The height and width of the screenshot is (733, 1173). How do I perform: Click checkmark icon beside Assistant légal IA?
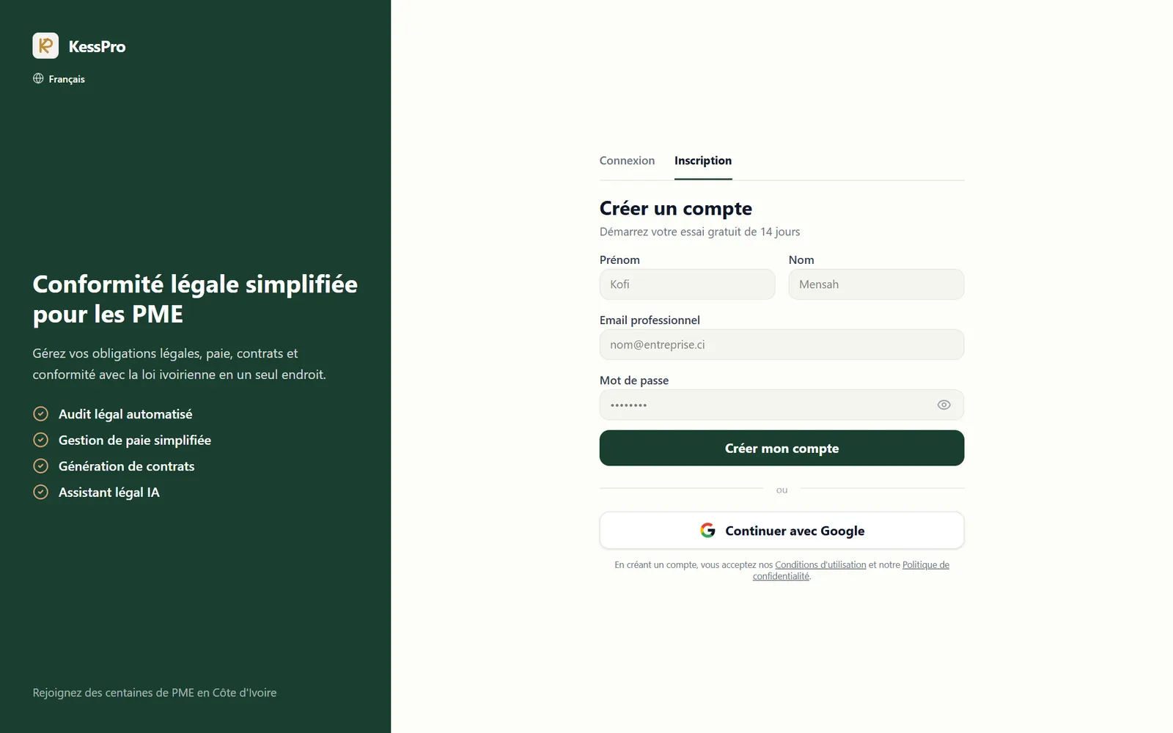[41, 492]
